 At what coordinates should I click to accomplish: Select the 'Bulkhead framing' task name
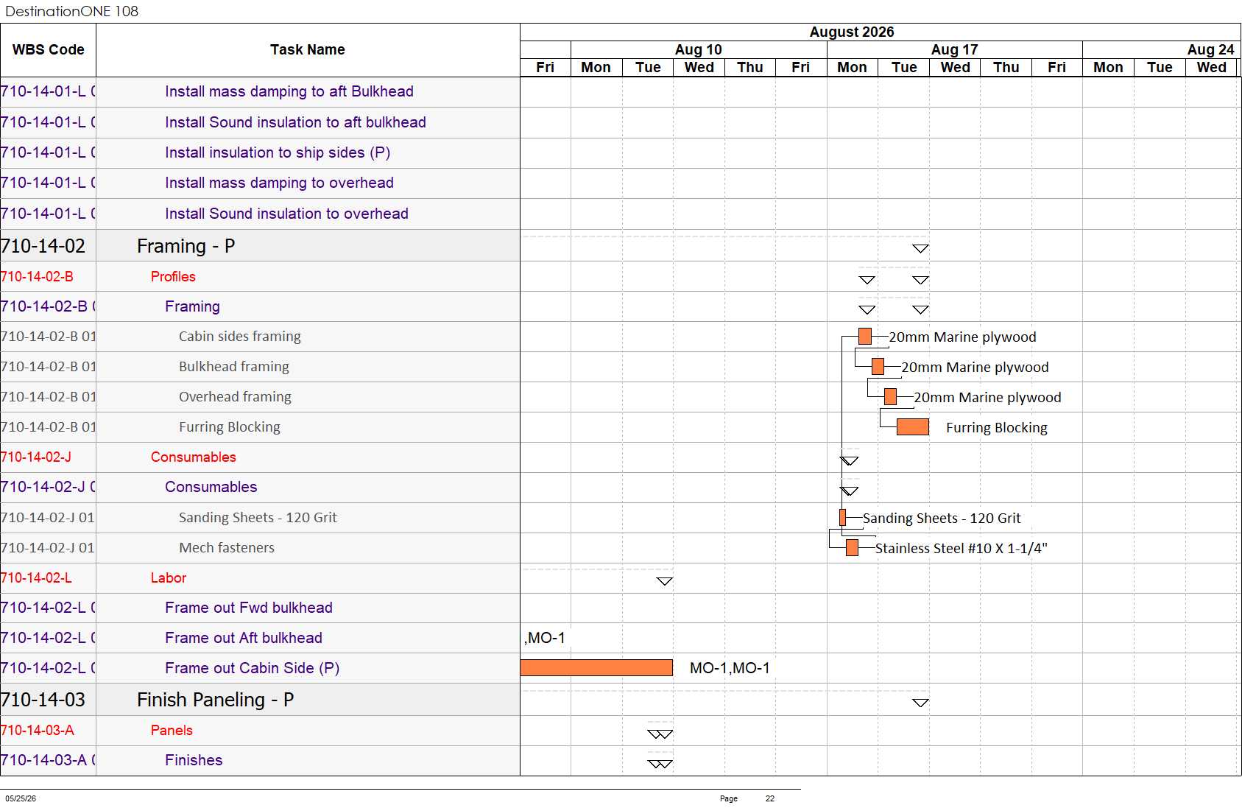pyautogui.click(x=234, y=367)
